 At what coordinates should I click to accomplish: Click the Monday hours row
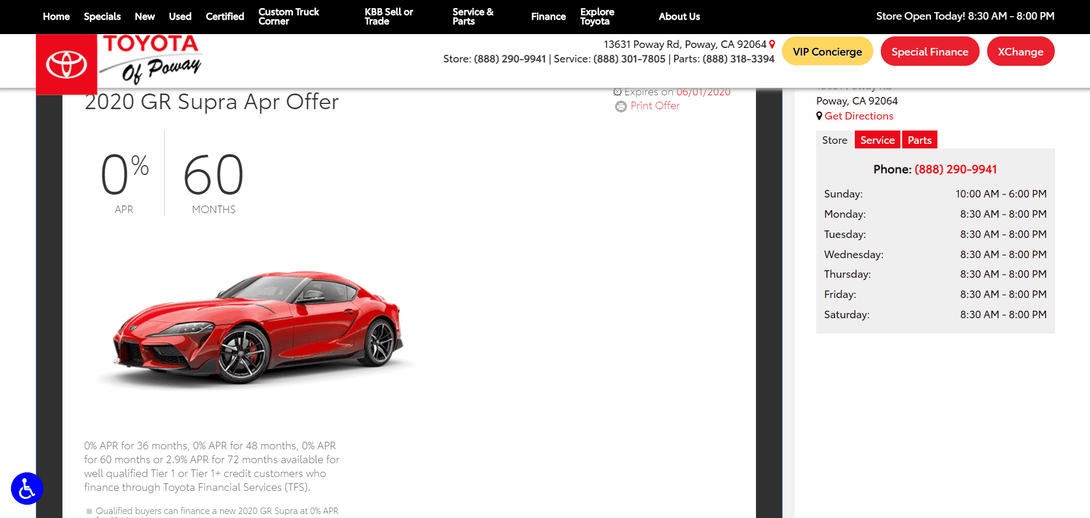(x=935, y=214)
